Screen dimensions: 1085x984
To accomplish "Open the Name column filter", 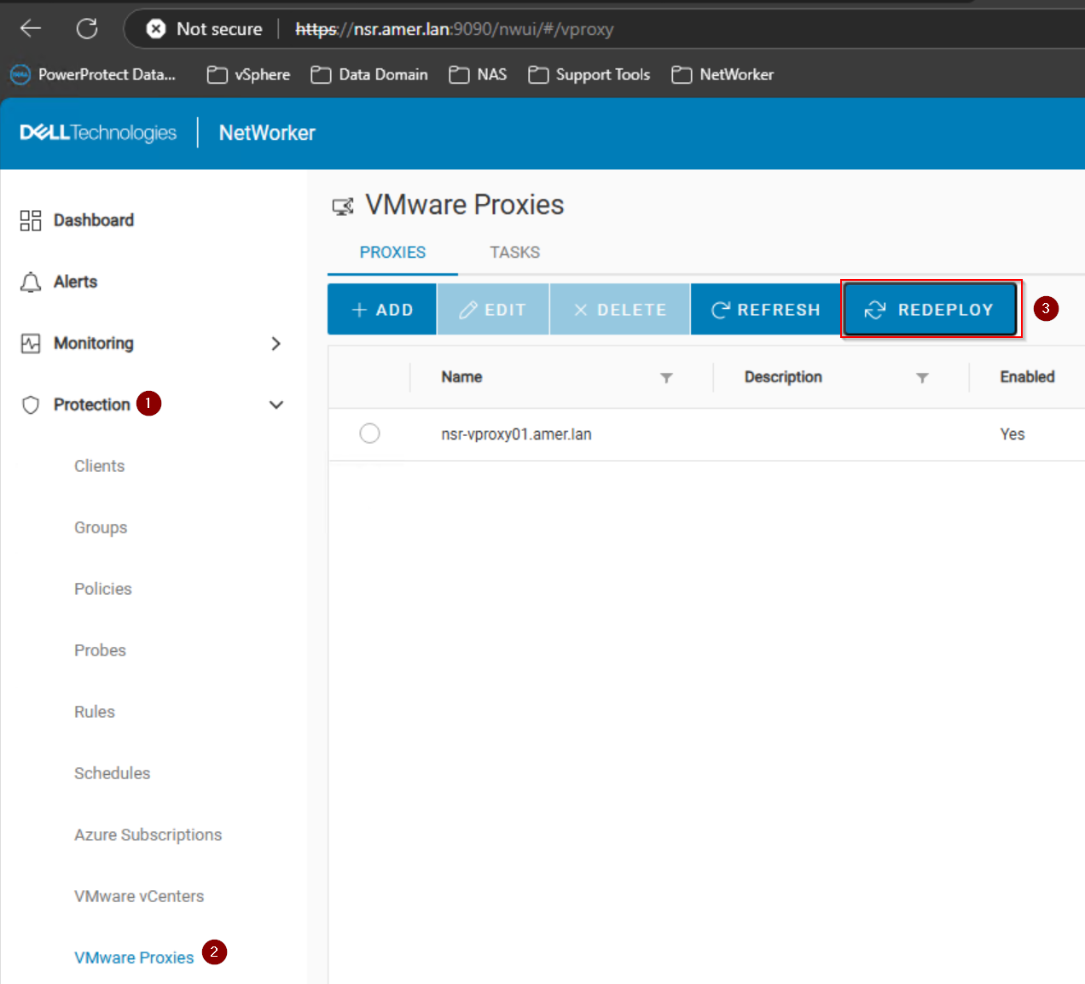I will pos(667,378).
